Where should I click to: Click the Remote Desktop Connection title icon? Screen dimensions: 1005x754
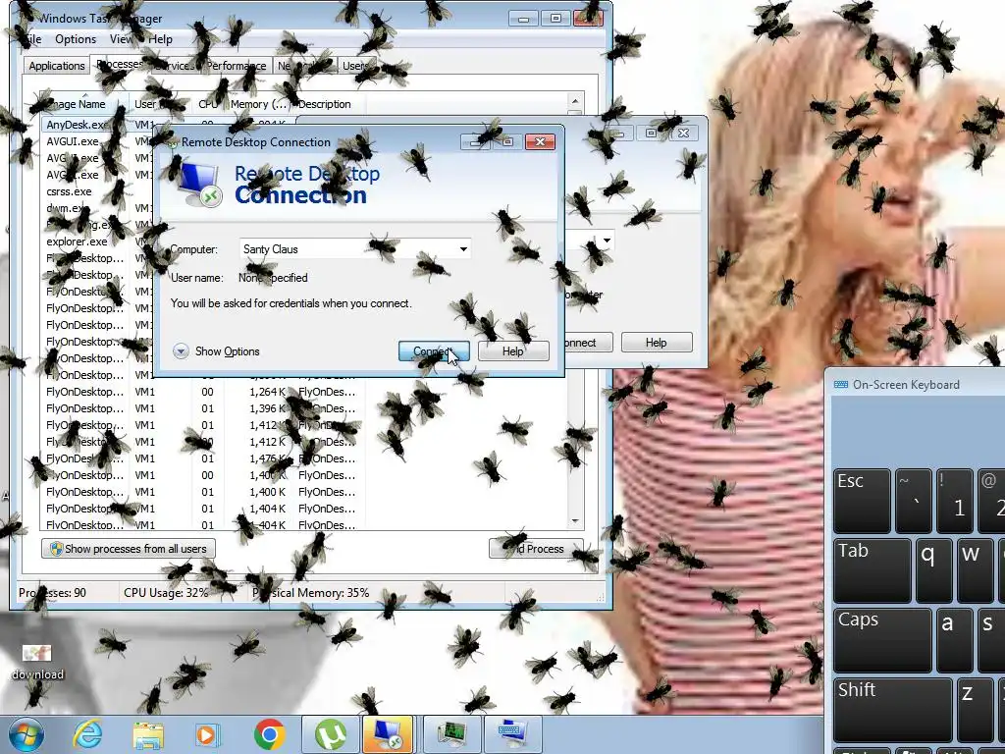coord(172,142)
